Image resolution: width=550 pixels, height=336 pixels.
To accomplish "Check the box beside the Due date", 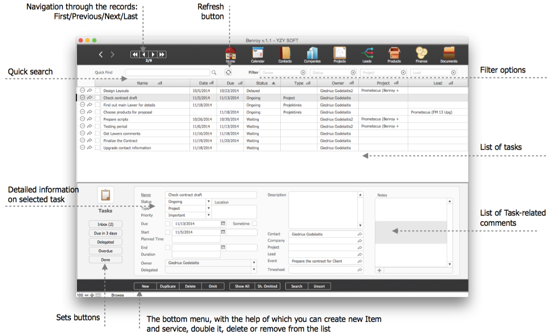I will [168, 224].
